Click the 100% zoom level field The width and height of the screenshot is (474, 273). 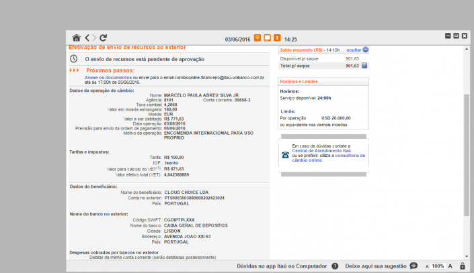point(438,266)
